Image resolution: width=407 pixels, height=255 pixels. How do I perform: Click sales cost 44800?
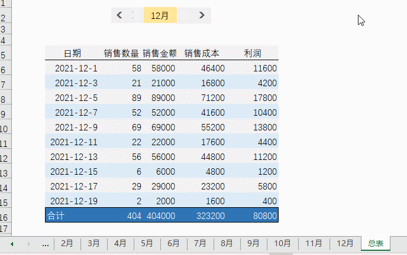tap(212, 157)
